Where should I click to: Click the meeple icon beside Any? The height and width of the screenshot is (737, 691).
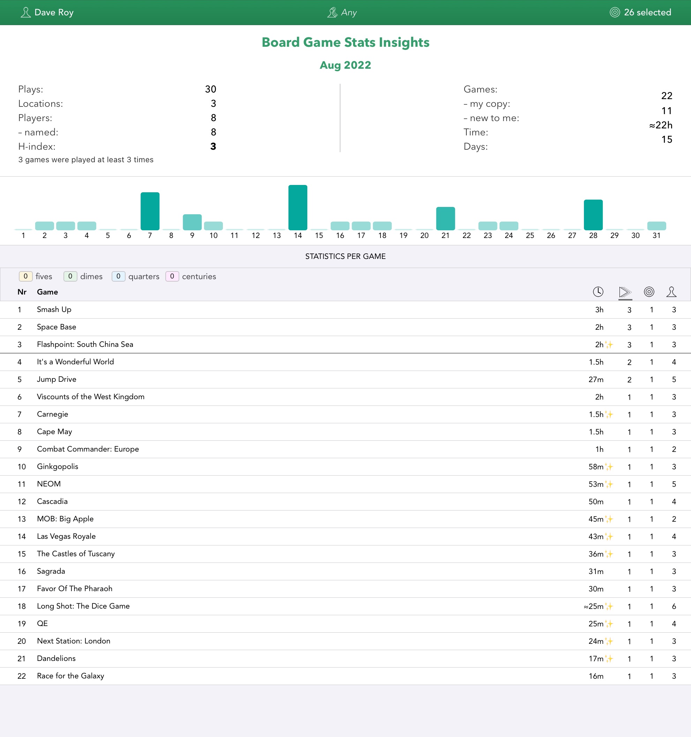pos(332,13)
